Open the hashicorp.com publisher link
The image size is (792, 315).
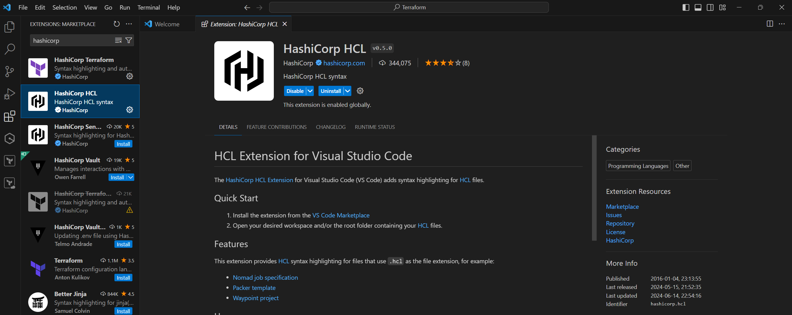344,63
